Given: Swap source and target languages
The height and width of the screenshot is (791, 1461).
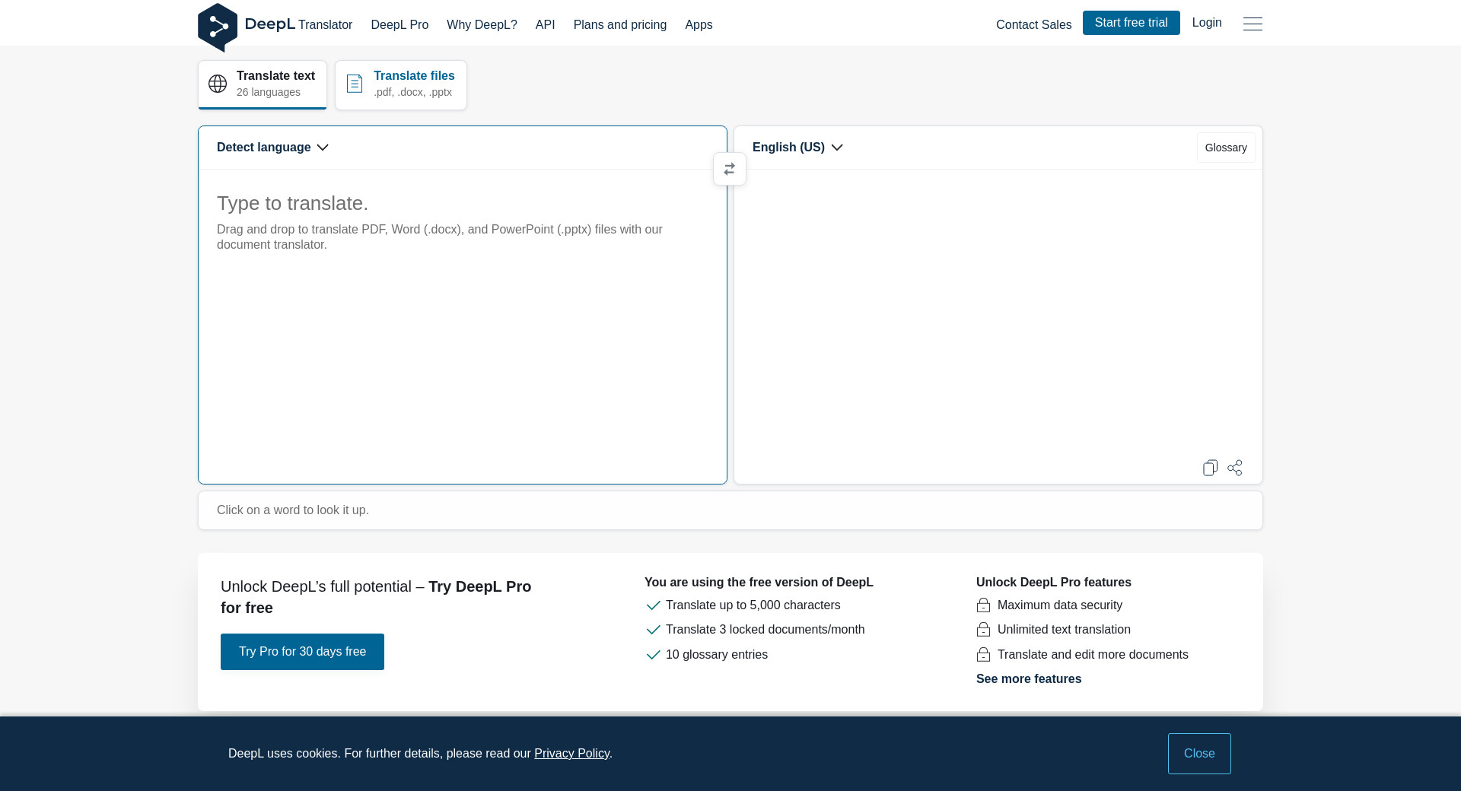Looking at the screenshot, I should point(729,169).
